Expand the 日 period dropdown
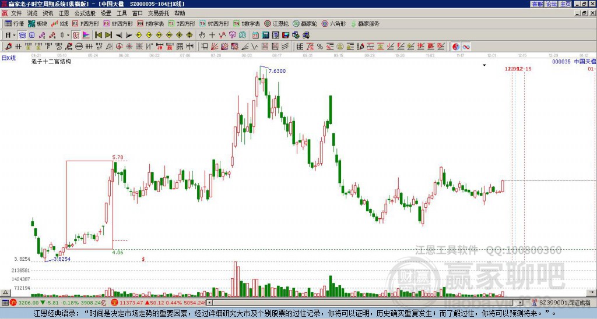This screenshot has width=597, height=319. [x=14, y=36]
